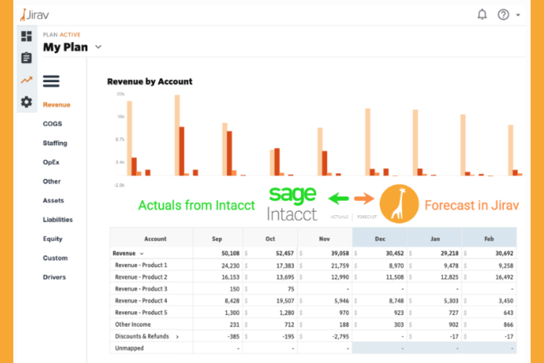Select the Staffing menu item
The width and height of the screenshot is (544, 363).
[x=55, y=143]
